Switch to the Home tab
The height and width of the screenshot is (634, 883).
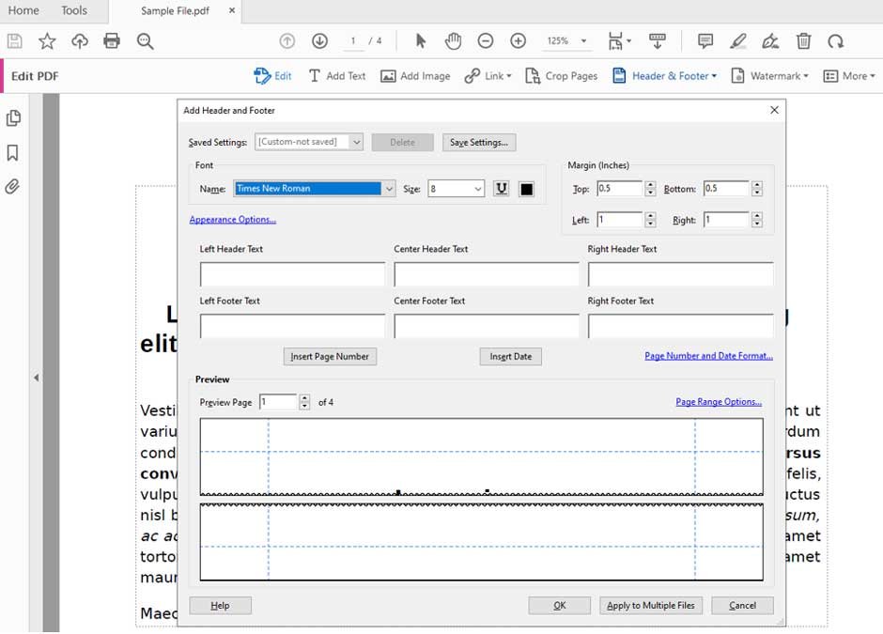click(23, 10)
